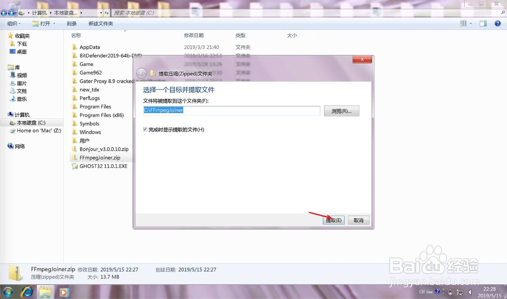Select the 用户 folder
Screen dimensions: 507x299
click(84, 140)
